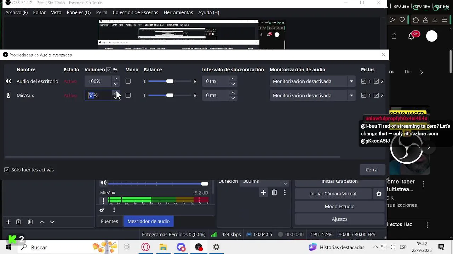Open Mic/Aux mixer three-dot options beside meter
Viewport: 453px width, 254px height.
pyautogui.click(x=103, y=201)
